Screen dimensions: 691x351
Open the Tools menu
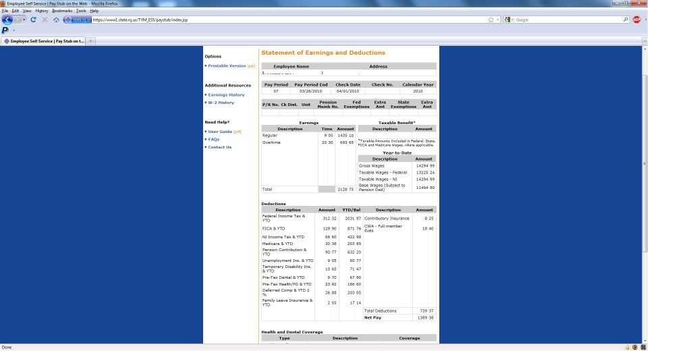click(x=81, y=11)
